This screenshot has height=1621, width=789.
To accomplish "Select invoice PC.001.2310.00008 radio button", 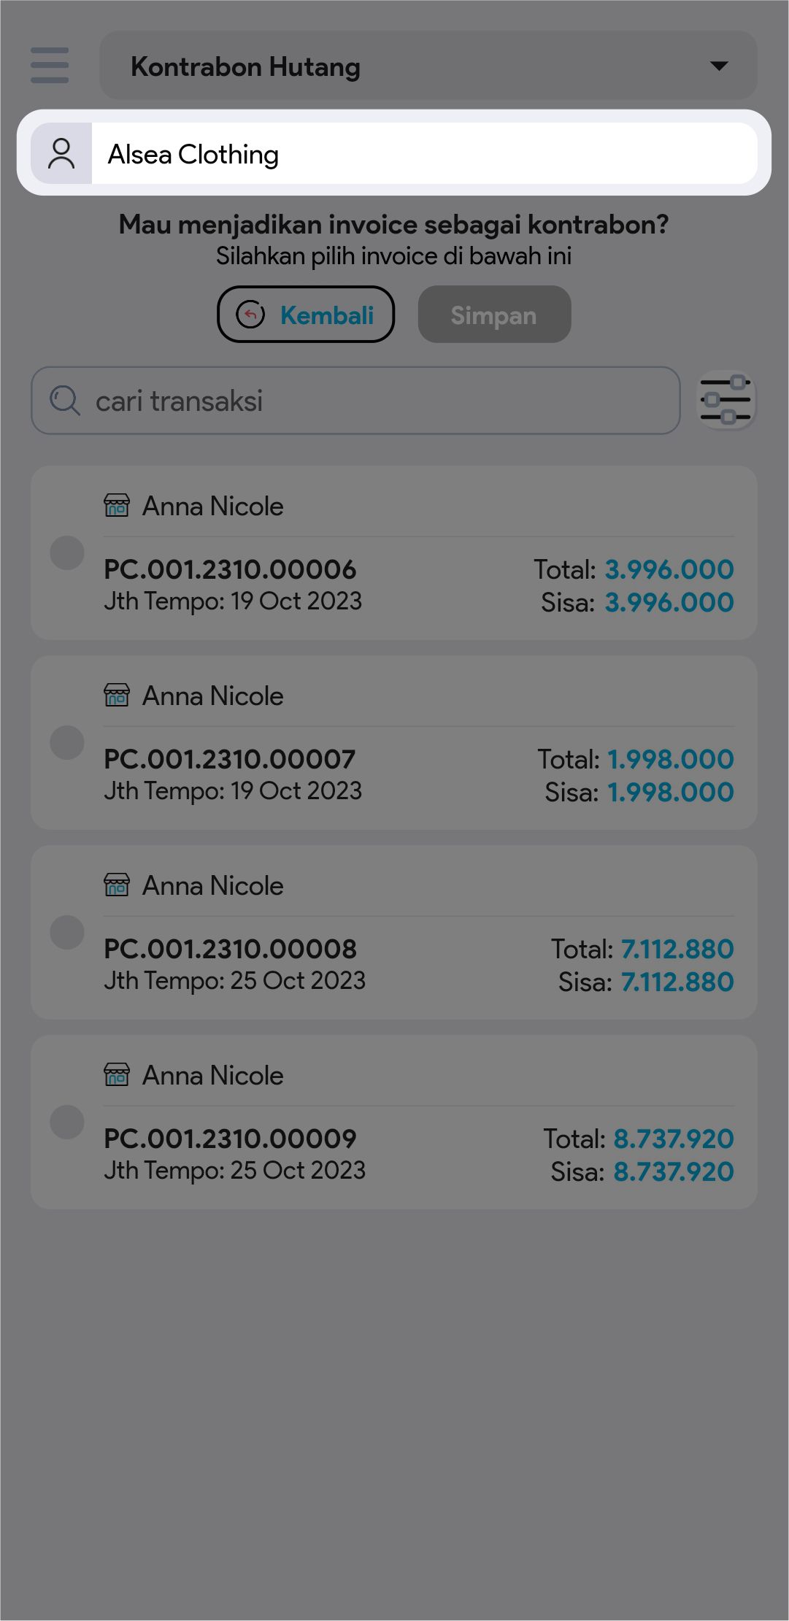I will [x=67, y=932].
